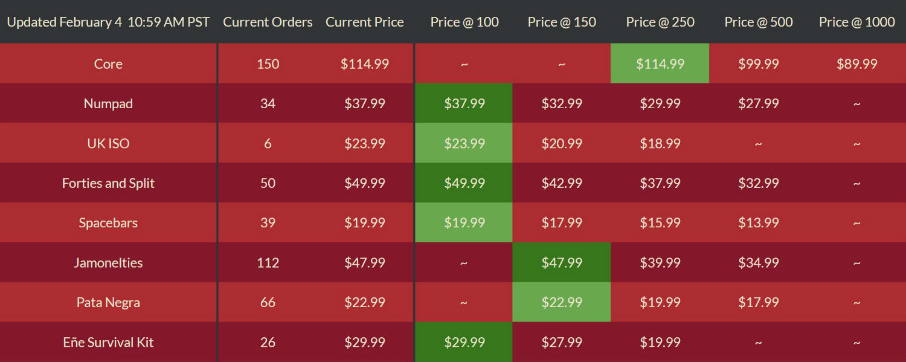The height and width of the screenshot is (362, 906).
Task: Click the "Current Orders" column header
Action: coord(268,22)
